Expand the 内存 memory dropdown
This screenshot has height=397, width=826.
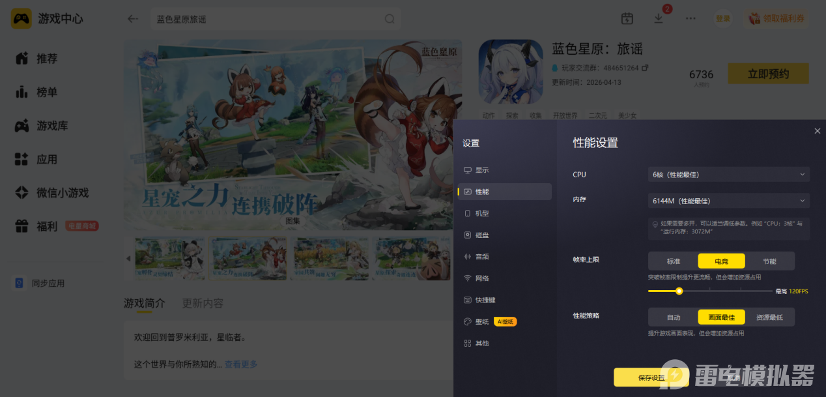coord(728,201)
